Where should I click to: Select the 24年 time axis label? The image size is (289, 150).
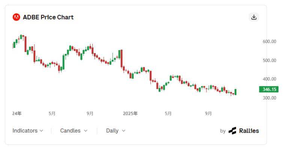click(17, 113)
